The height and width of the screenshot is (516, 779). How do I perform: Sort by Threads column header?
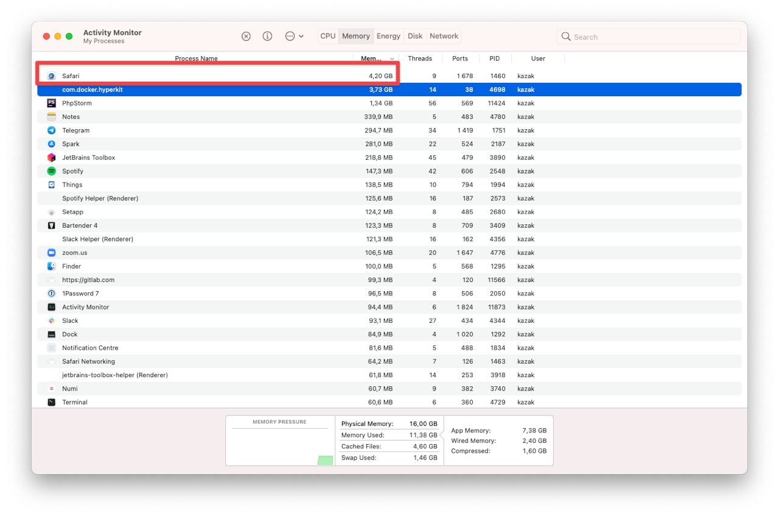click(x=420, y=58)
